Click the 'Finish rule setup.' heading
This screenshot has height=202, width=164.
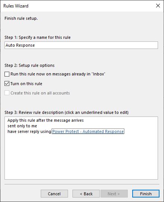[x=21, y=18]
